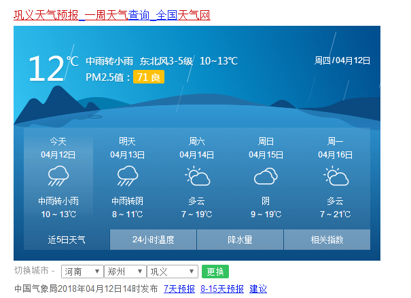Expand the city dropdown showing 郑州
This screenshot has width=411, height=298.
(x=125, y=272)
